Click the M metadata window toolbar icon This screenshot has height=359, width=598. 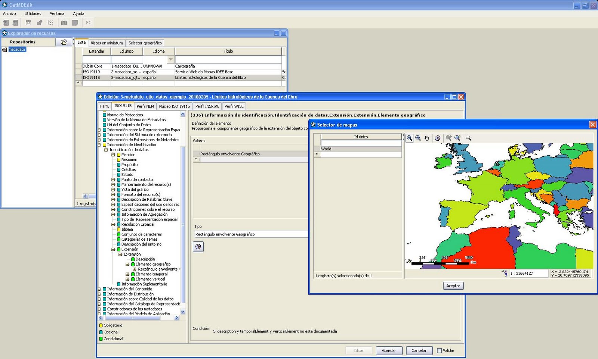pyautogui.click(x=28, y=23)
